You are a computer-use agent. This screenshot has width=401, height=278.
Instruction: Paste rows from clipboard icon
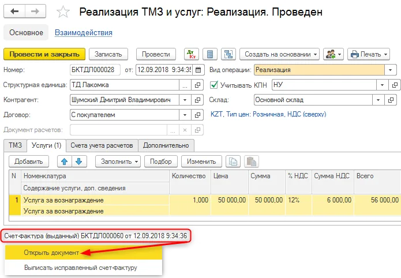(x=252, y=161)
